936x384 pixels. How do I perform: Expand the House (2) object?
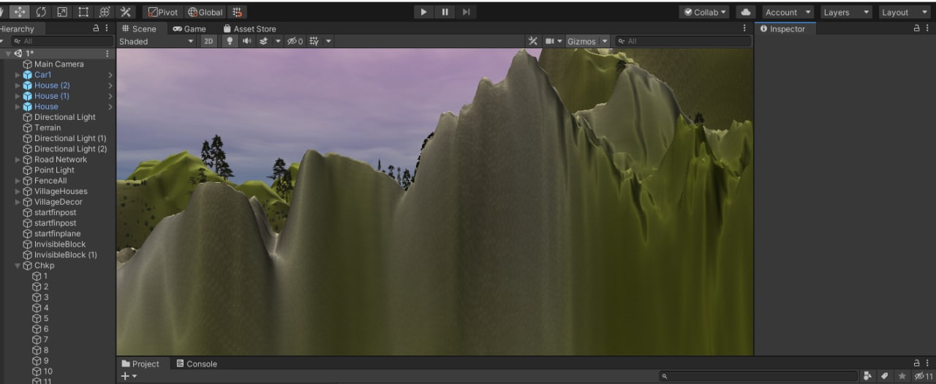[18, 86]
